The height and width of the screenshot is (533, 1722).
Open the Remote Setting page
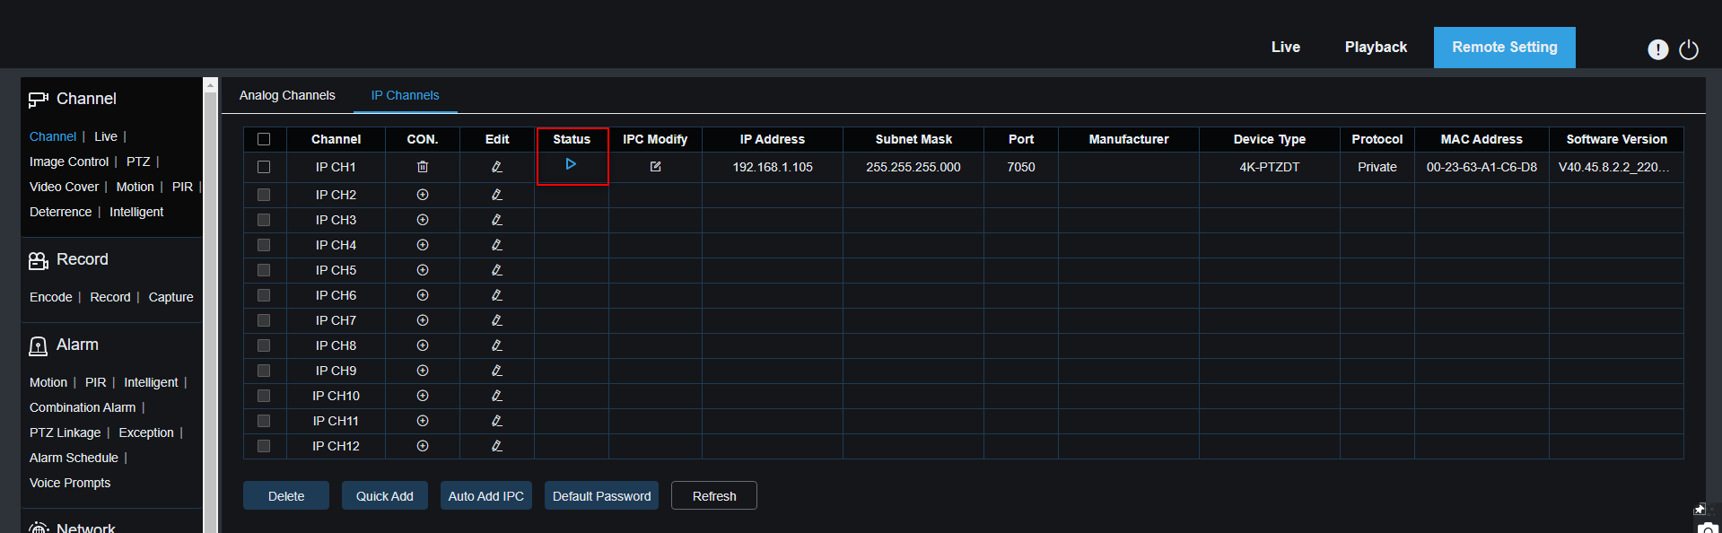(x=1505, y=48)
